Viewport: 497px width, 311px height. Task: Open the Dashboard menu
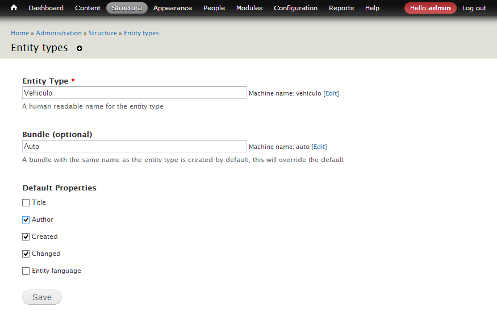click(46, 8)
